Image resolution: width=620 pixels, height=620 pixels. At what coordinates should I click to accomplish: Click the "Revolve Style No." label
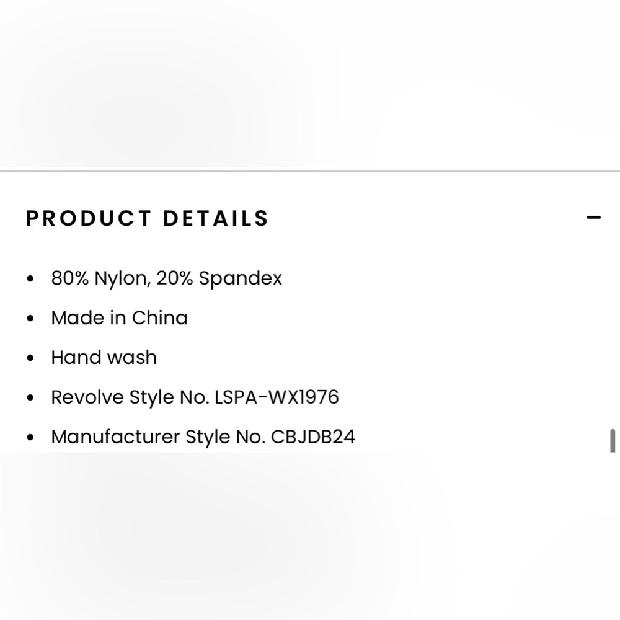131,397
